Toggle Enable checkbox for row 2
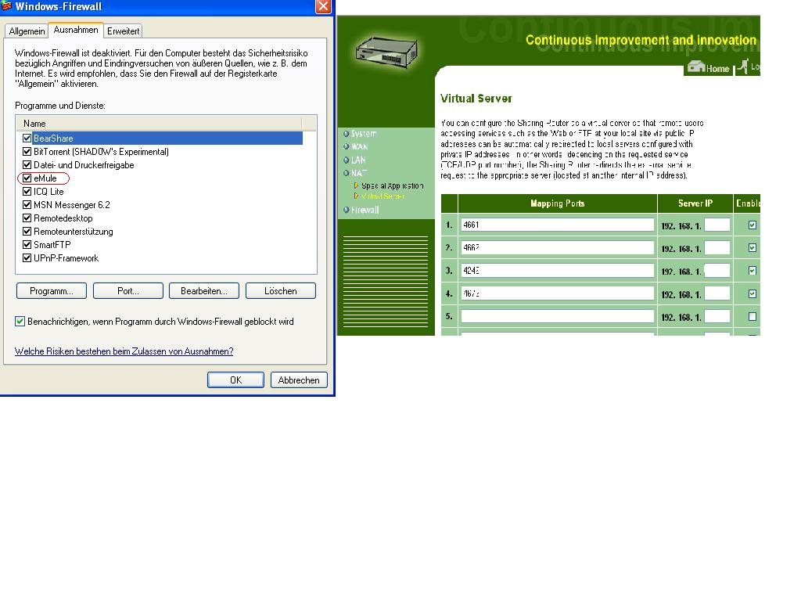The image size is (801, 601). [x=752, y=247]
